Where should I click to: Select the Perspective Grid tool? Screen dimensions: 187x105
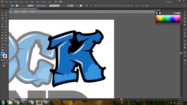pos(6,35)
